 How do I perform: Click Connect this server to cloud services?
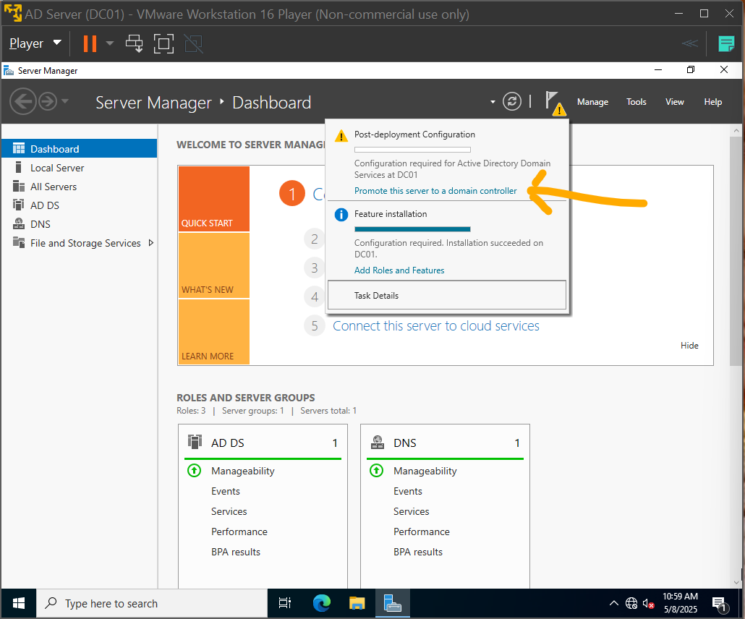point(435,326)
